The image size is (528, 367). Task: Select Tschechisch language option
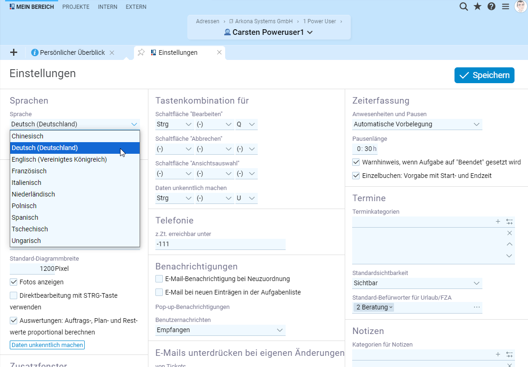(x=75, y=229)
